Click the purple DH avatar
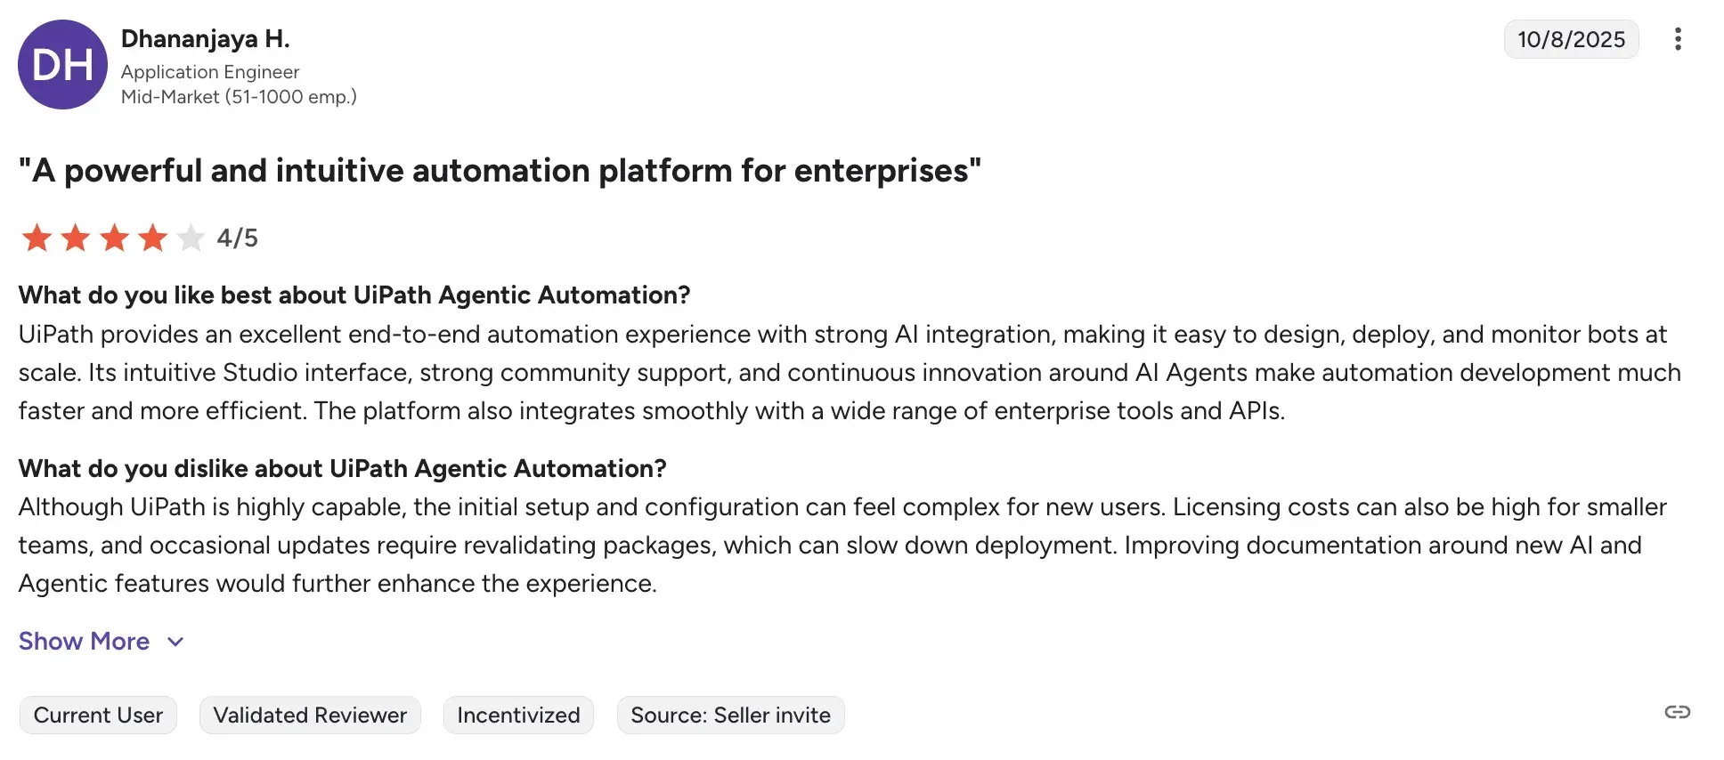This screenshot has width=1724, height=760. [x=62, y=65]
